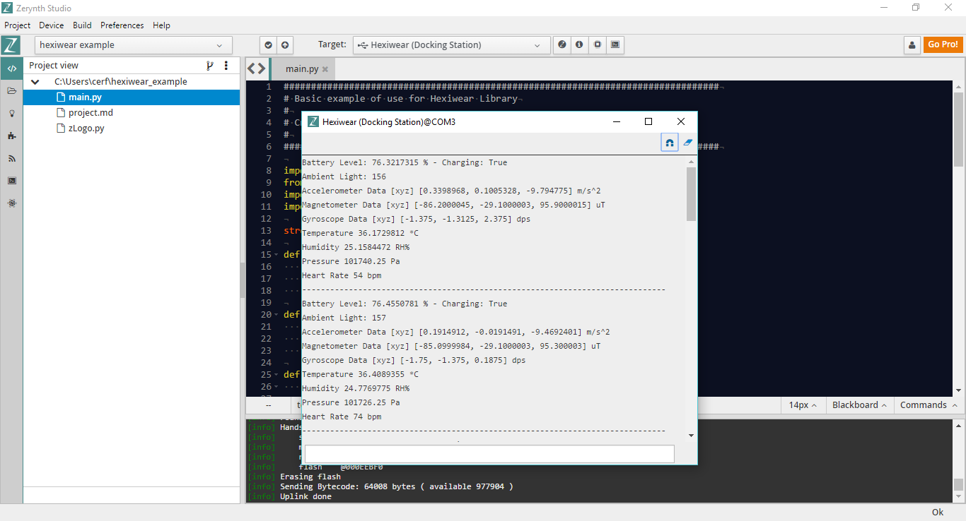Select zLogo.py in the project tree
This screenshot has width=966, height=521.
coord(132,128)
